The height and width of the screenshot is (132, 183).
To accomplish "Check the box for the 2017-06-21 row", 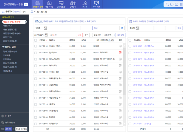I will (x=35, y=79).
